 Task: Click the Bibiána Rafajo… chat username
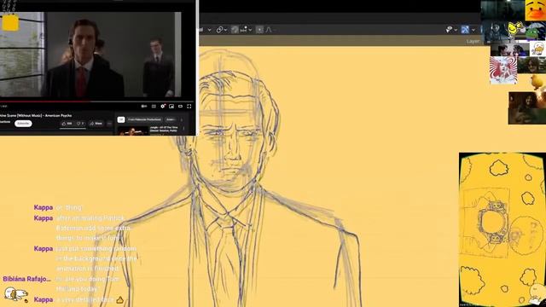(x=26, y=279)
